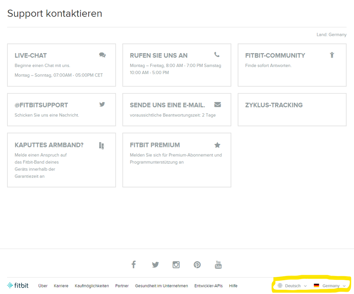
Task: Click Live-Chat hours ending 05:00PM CET
Action: [x=59, y=75]
